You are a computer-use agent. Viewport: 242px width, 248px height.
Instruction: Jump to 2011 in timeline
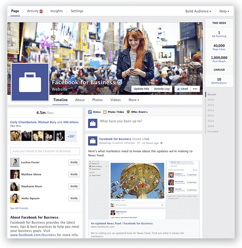click(x=211, y=116)
